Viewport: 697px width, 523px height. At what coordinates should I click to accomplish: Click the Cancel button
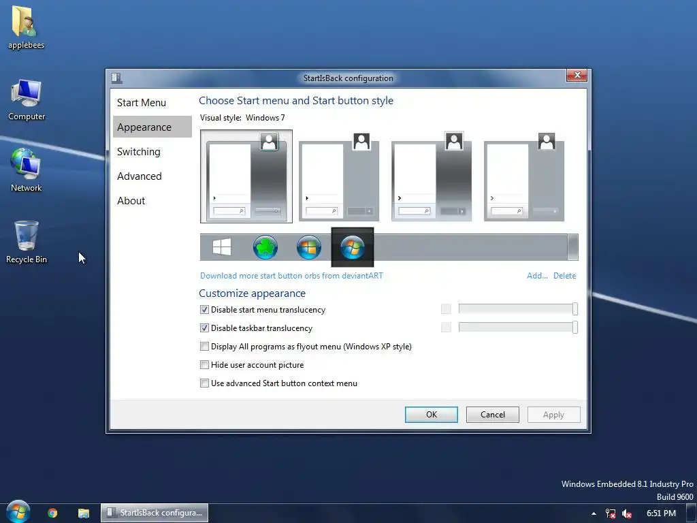tap(493, 415)
